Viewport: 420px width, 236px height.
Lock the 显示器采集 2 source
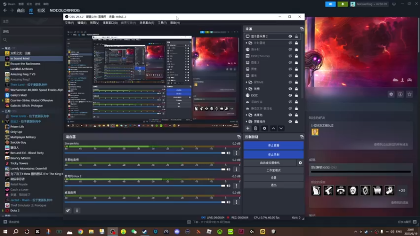pyautogui.click(x=296, y=36)
